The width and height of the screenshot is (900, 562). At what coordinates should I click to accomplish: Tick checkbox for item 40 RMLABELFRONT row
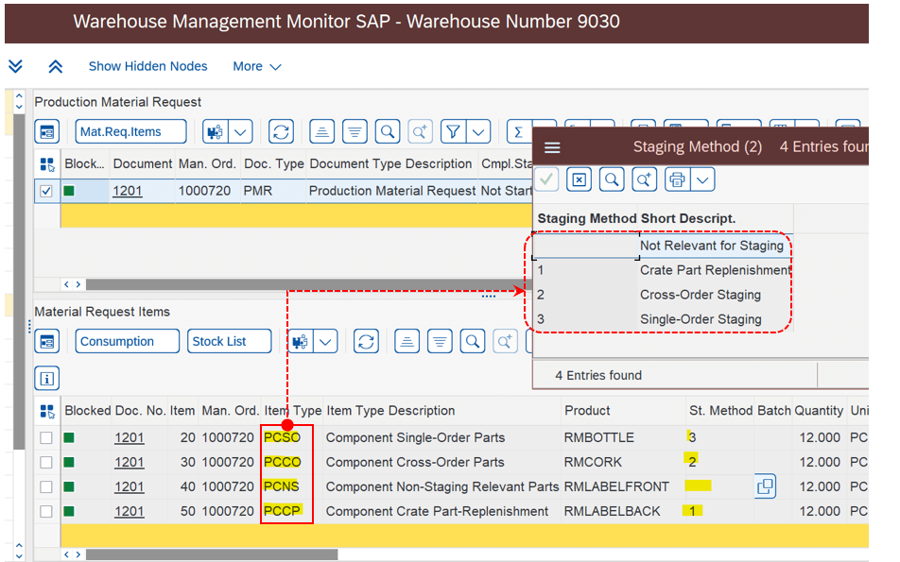(46, 487)
